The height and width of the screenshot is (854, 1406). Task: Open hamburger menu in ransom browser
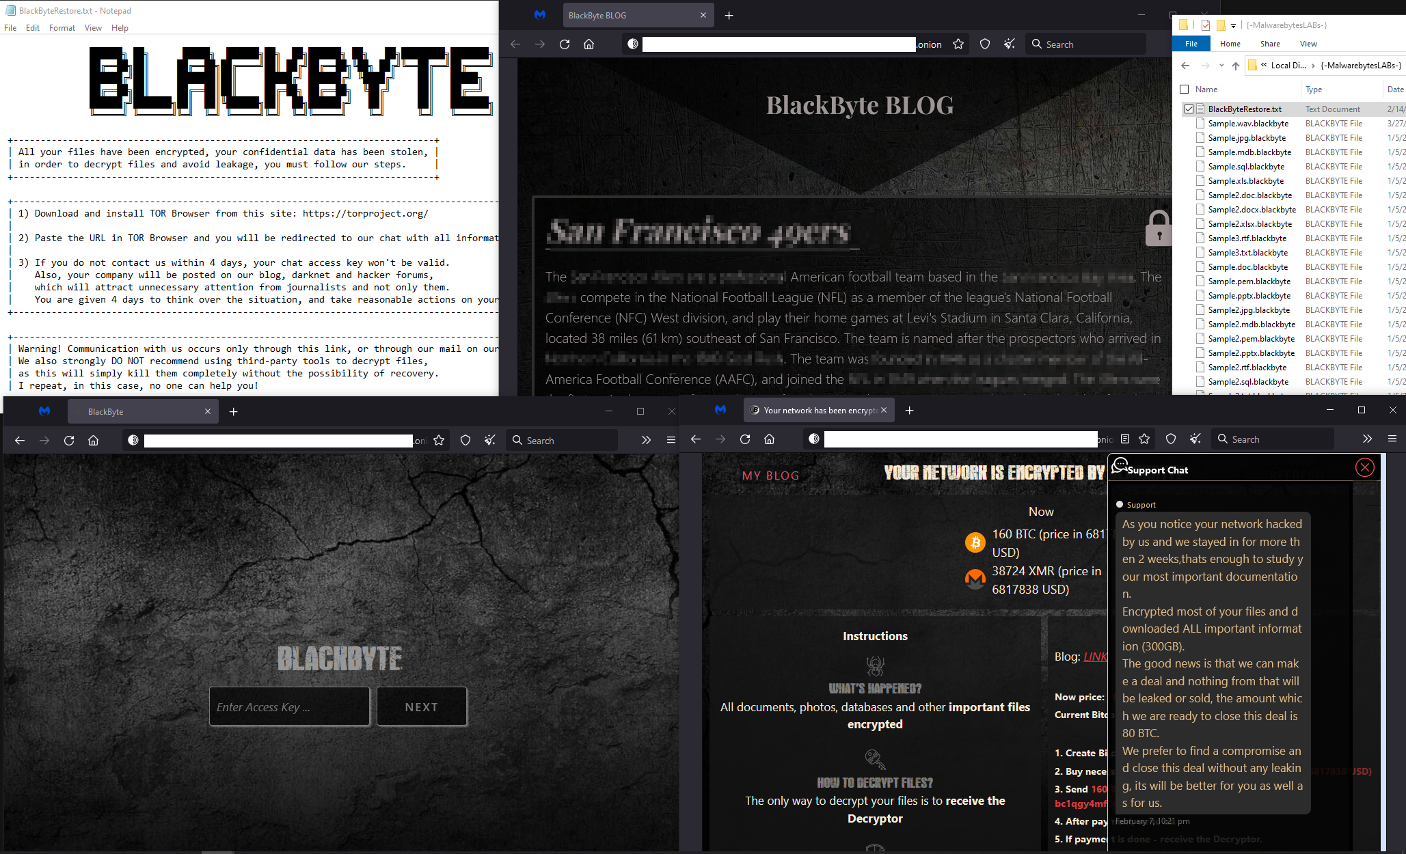tap(1392, 439)
